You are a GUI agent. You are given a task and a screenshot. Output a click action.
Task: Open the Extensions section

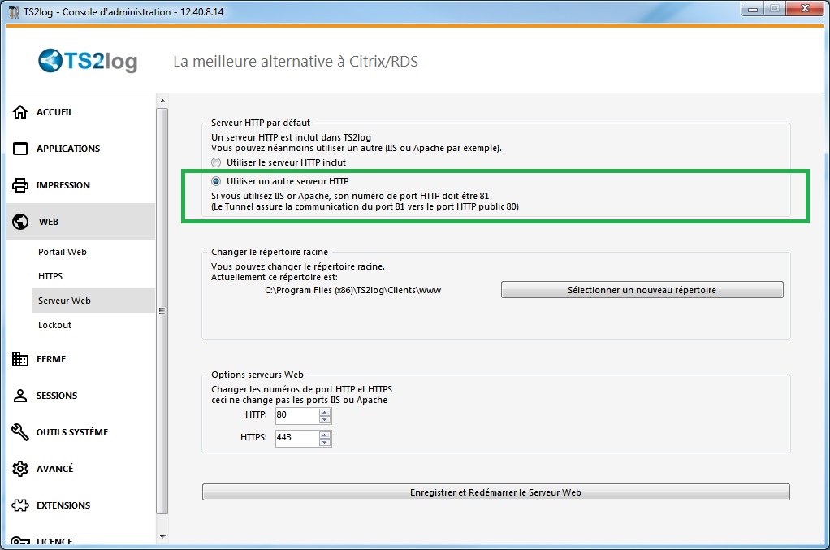click(x=81, y=505)
